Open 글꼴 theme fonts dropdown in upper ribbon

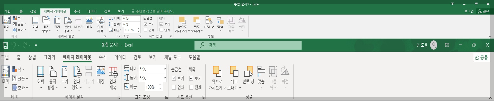(x=20, y=24)
